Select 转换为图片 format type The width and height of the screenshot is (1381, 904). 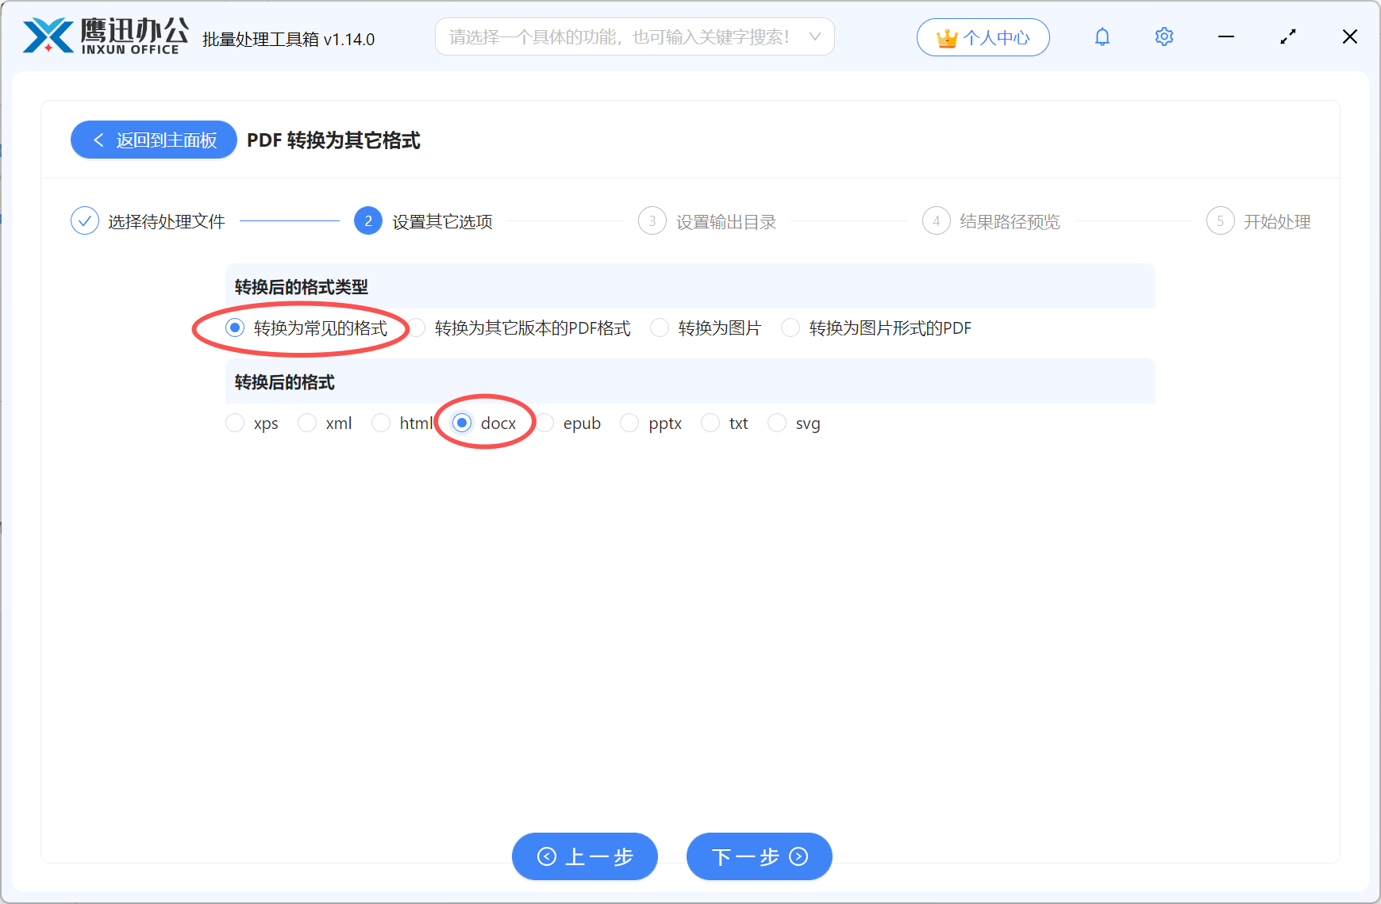pyautogui.click(x=660, y=328)
